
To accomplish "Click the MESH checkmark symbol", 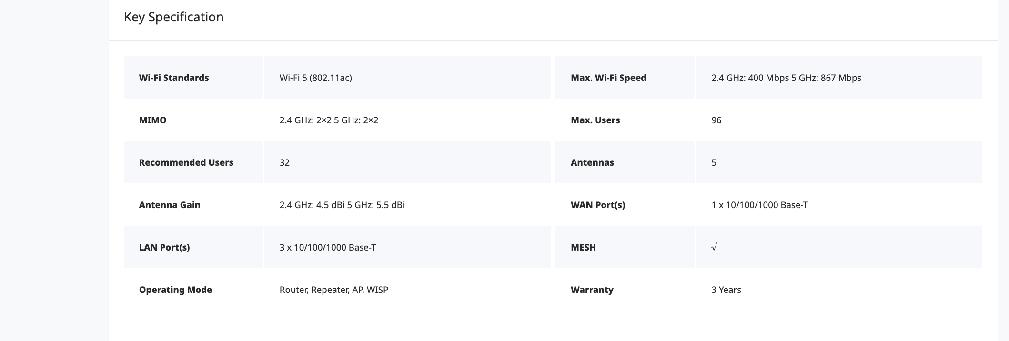I will [714, 247].
